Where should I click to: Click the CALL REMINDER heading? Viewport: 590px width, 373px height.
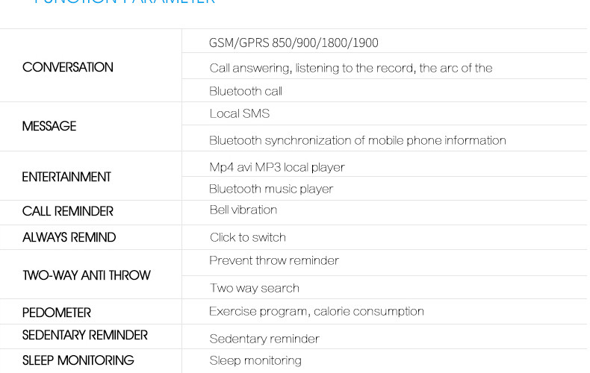[x=68, y=211]
